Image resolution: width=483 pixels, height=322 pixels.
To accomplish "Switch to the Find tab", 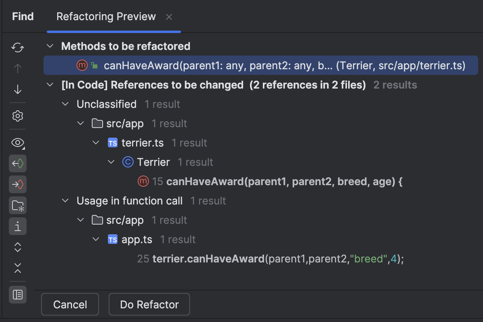I will [x=23, y=17].
